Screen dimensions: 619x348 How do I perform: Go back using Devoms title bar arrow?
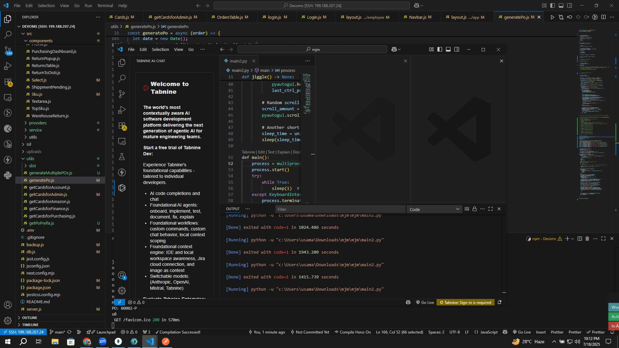pos(198,5)
